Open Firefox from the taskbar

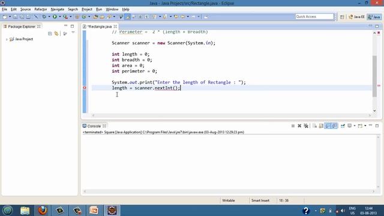[x=43, y=211]
